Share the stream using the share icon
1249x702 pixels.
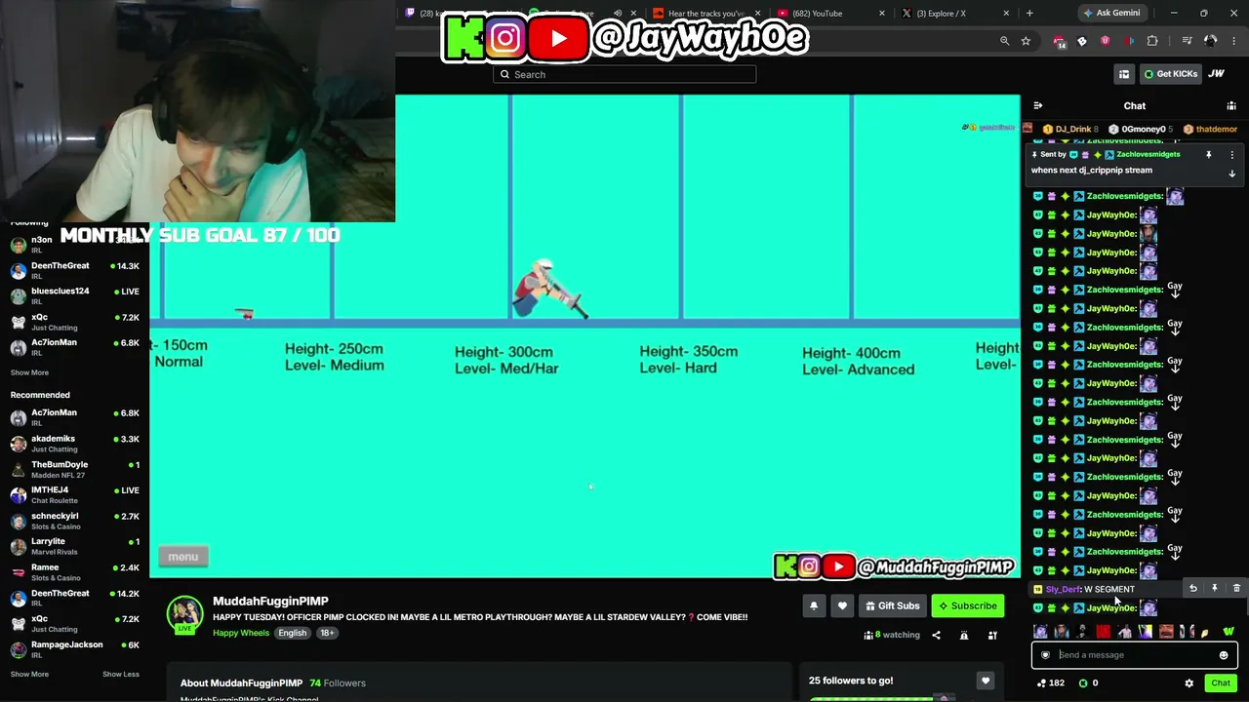(x=936, y=635)
